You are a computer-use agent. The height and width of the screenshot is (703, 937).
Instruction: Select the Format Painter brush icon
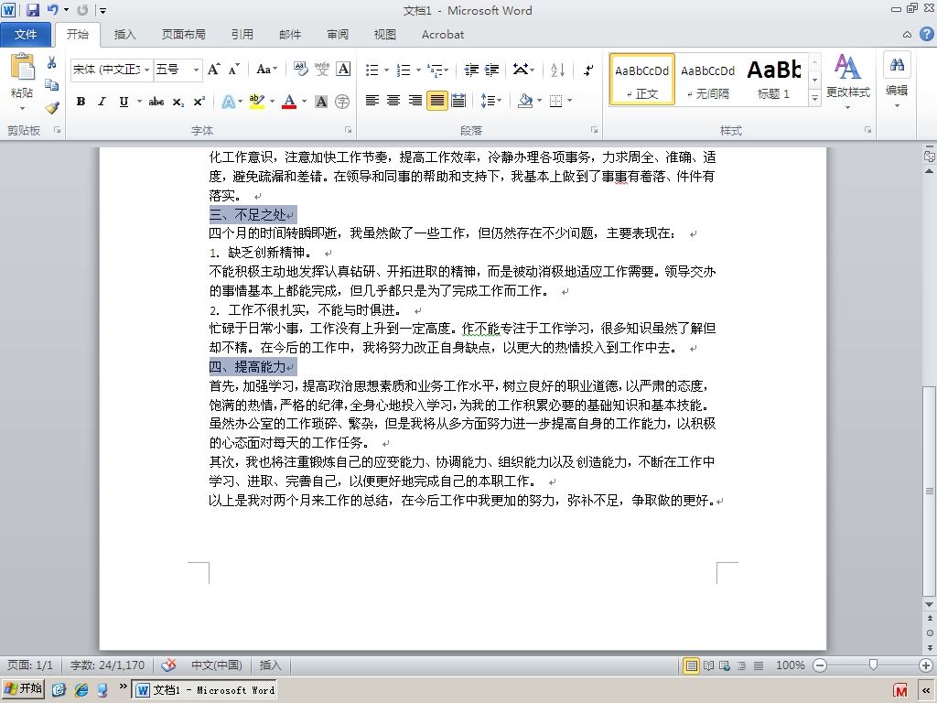click(x=52, y=108)
